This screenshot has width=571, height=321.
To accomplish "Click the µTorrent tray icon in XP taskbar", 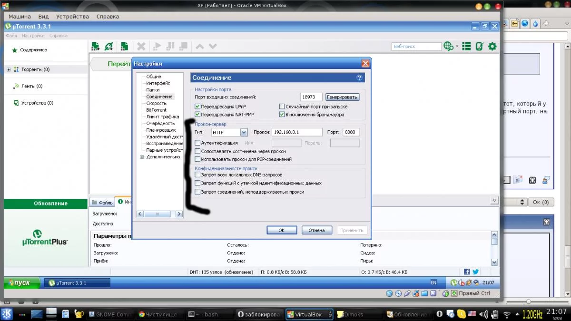I will (454, 282).
